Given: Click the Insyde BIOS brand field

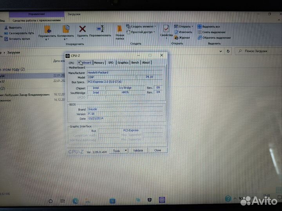Looking at the screenshot, I should (125, 109).
